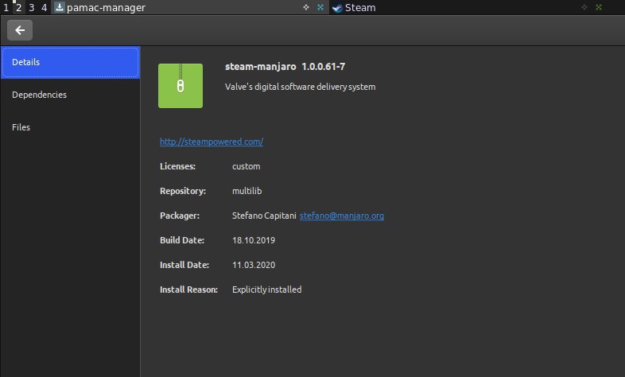Close pamac-manager with its taskbar X icon
Viewport: 625px width, 377px height.
320,7
